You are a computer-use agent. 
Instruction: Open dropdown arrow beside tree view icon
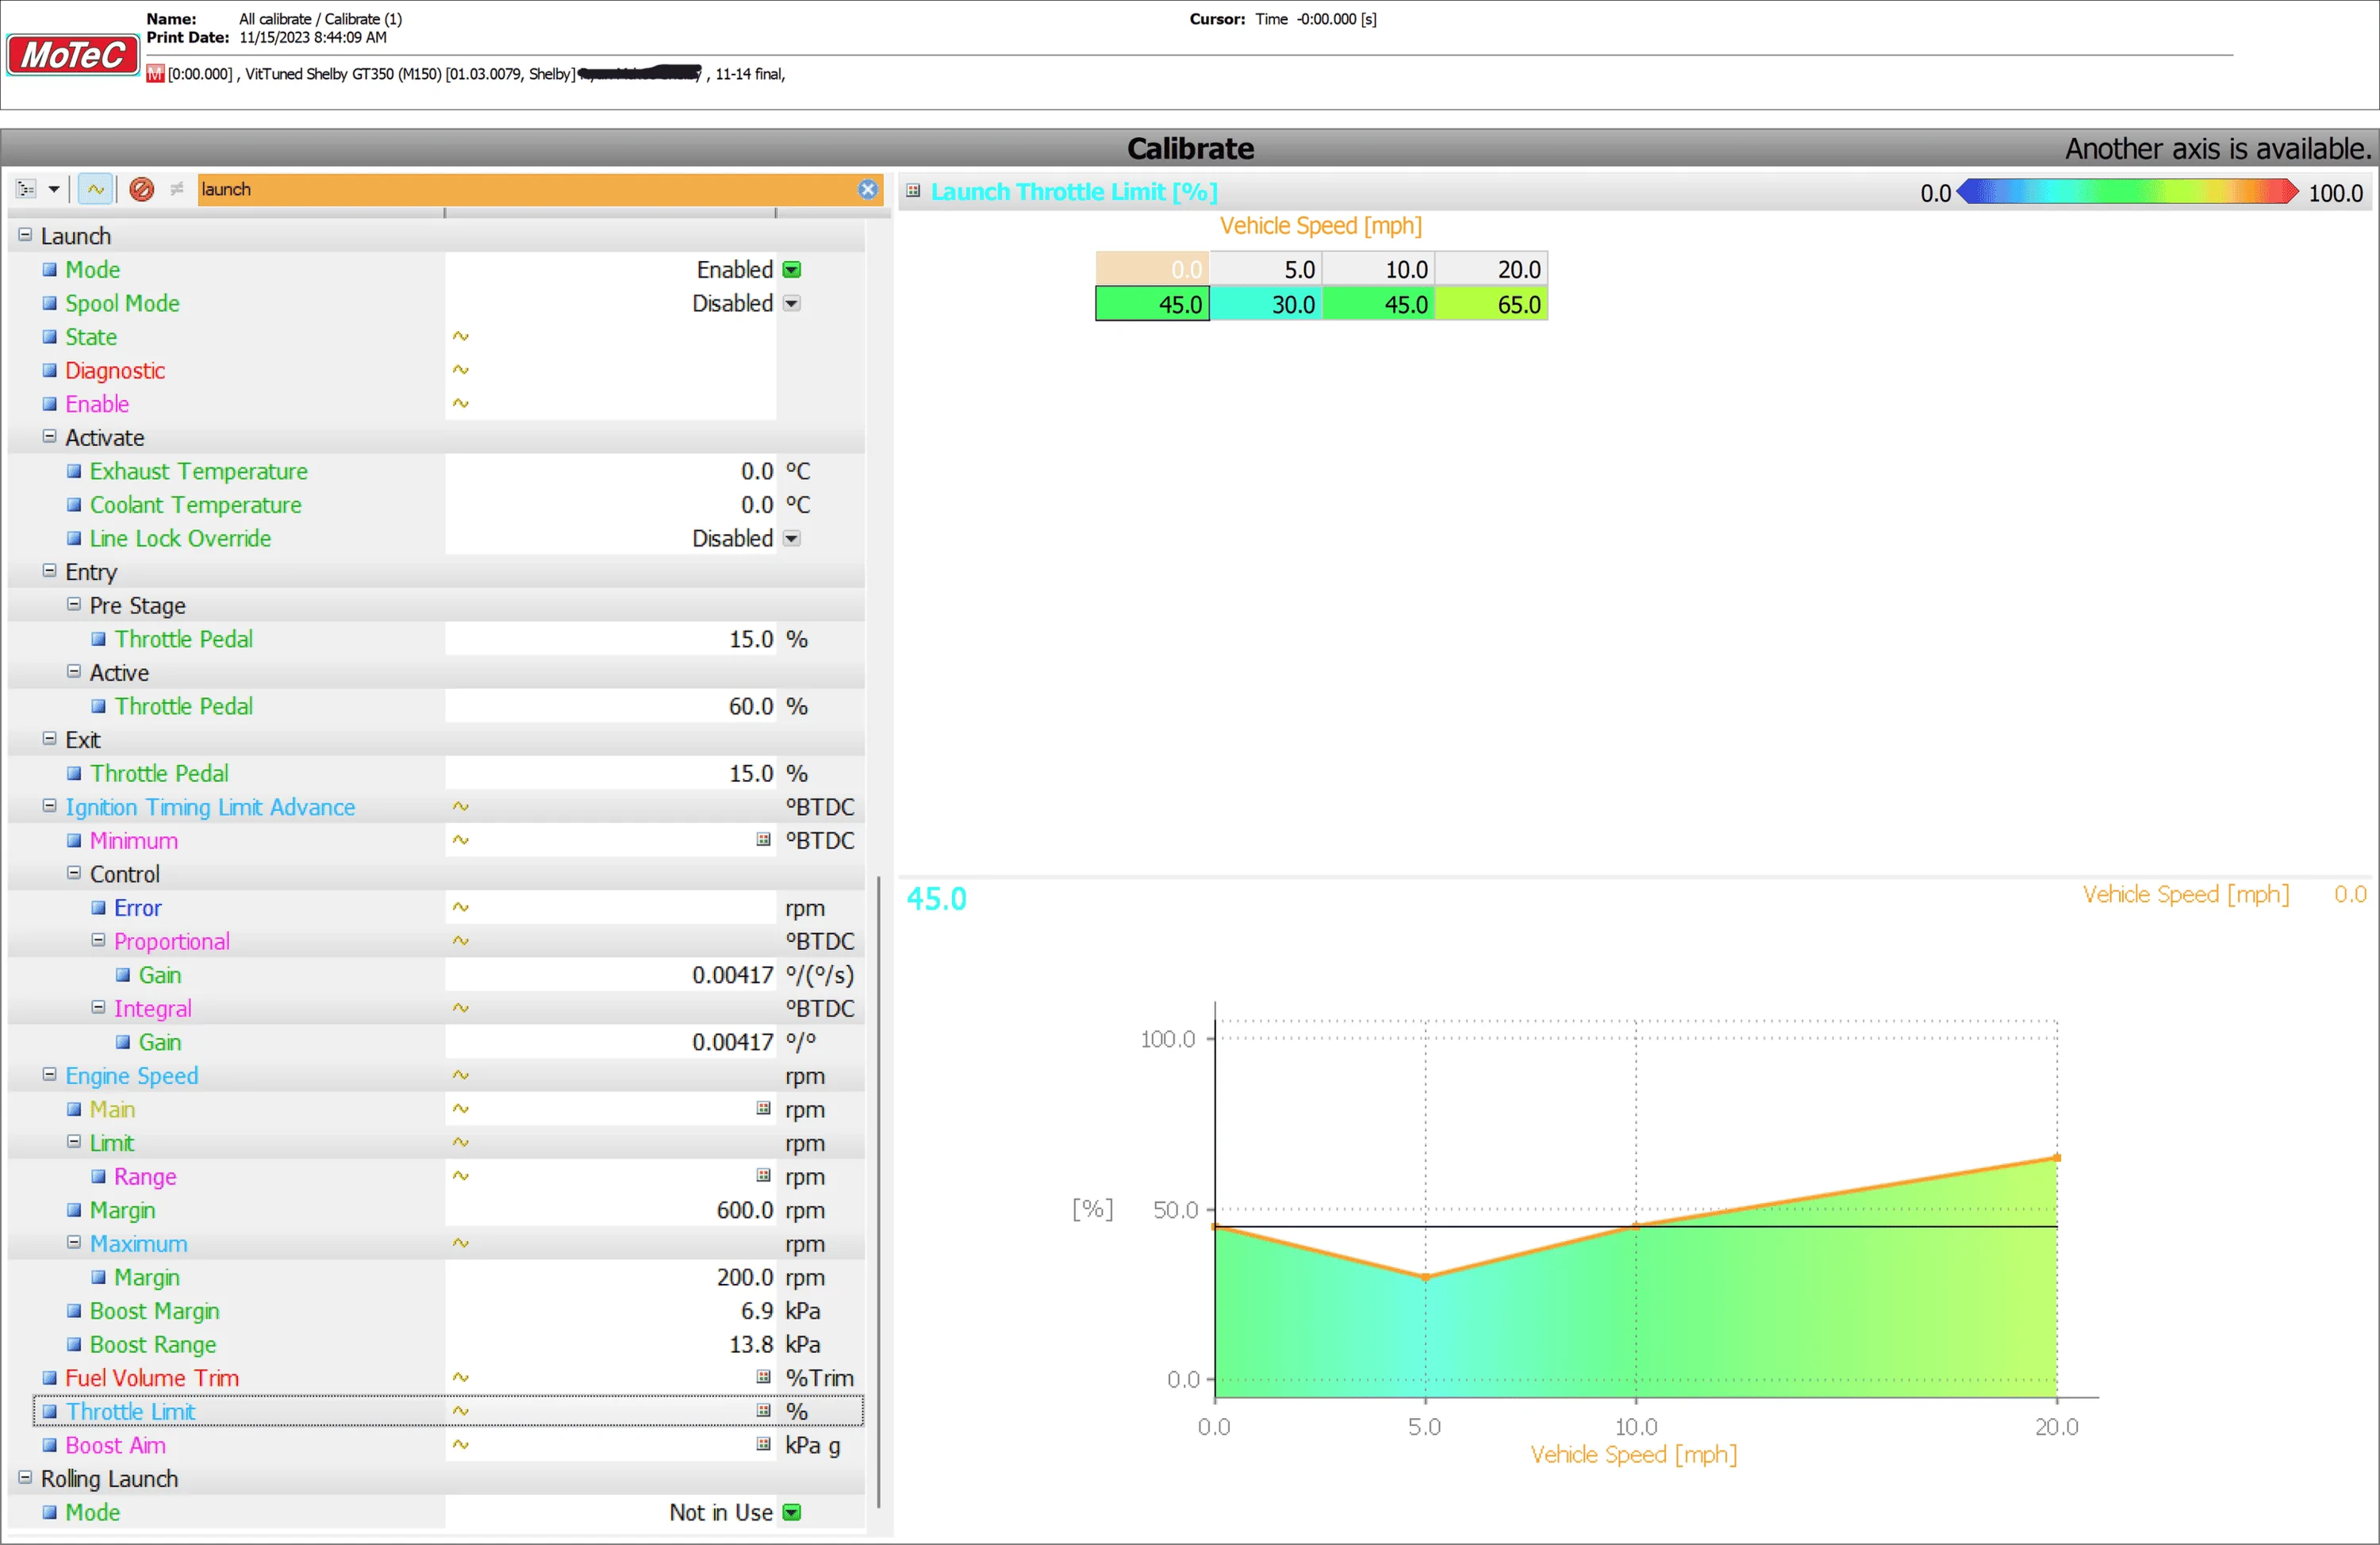[x=54, y=189]
